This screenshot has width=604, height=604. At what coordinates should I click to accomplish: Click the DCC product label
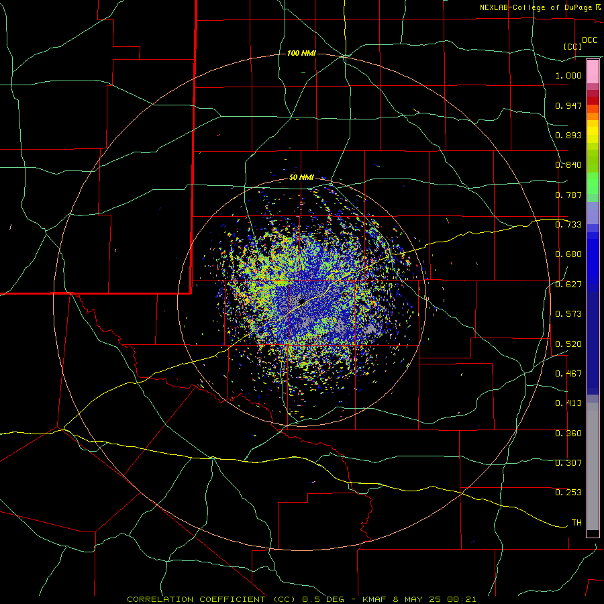589,40
